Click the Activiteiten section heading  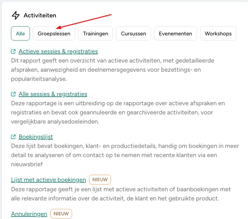tap(40, 16)
